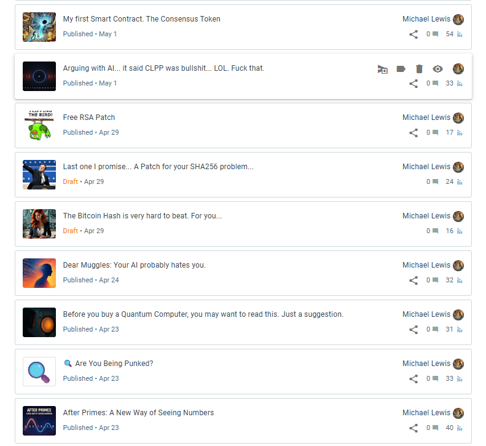The height and width of the screenshot is (446, 486).
Task: Share the My first Smart Contract post
Action: (x=413, y=34)
